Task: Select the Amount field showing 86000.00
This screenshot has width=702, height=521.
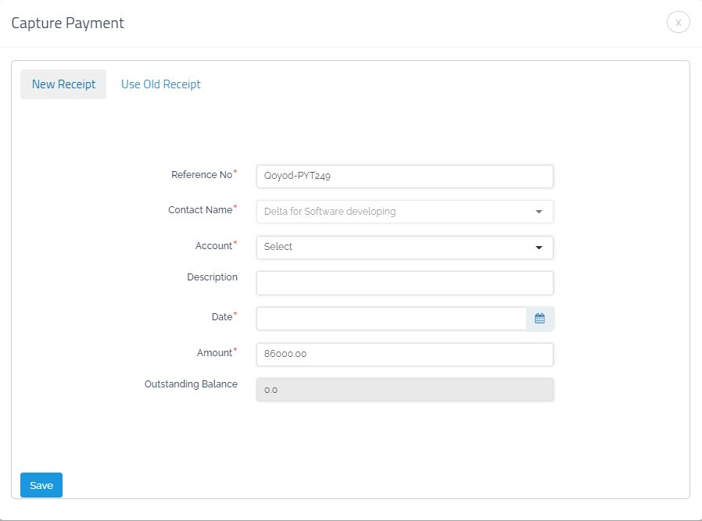Action: (x=404, y=355)
